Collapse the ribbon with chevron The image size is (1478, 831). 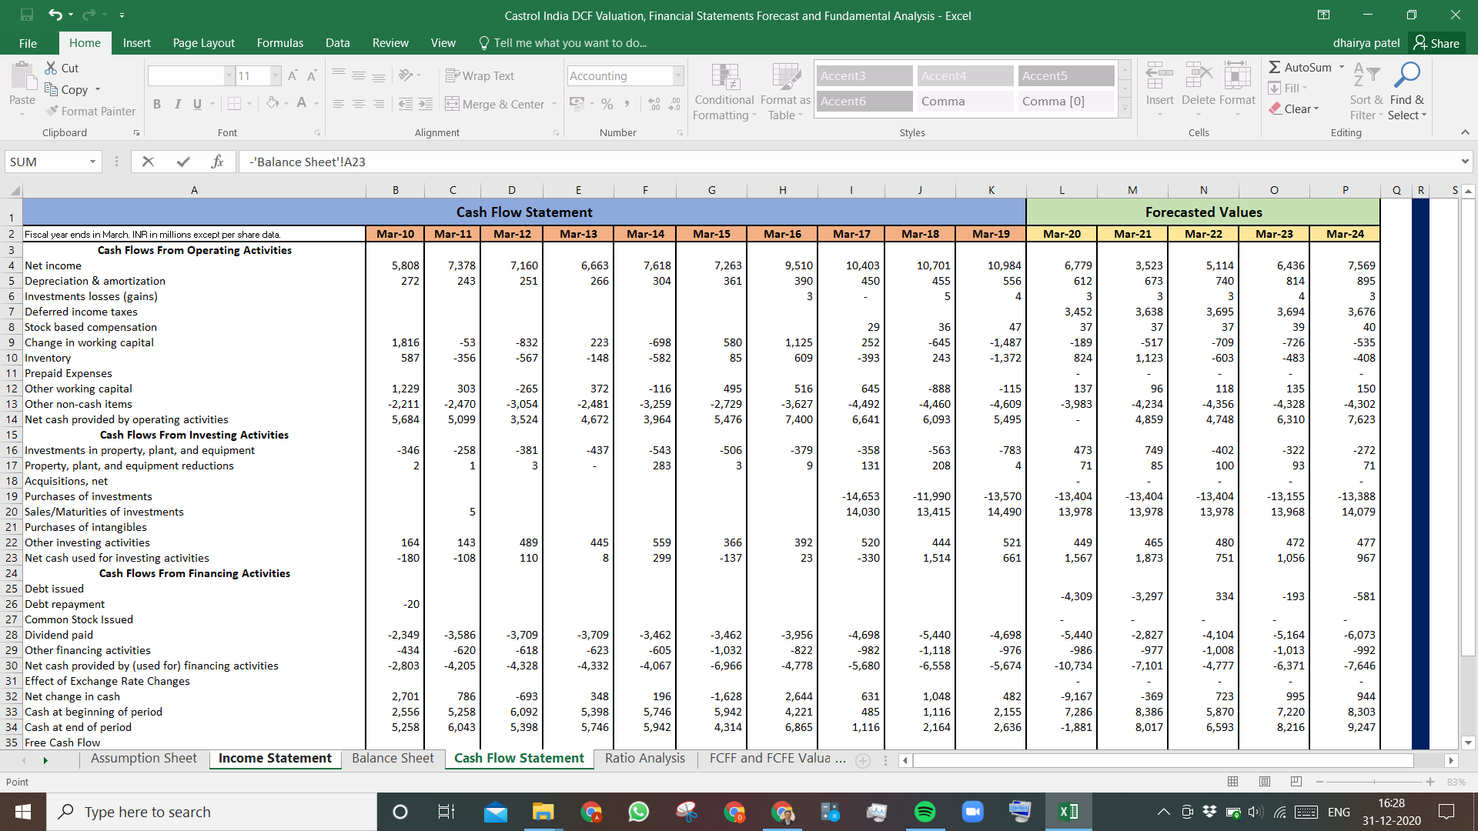click(1464, 132)
